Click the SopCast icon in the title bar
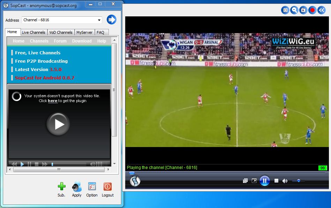The height and width of the screenshot is (208, 331). [x=6, y=5]
